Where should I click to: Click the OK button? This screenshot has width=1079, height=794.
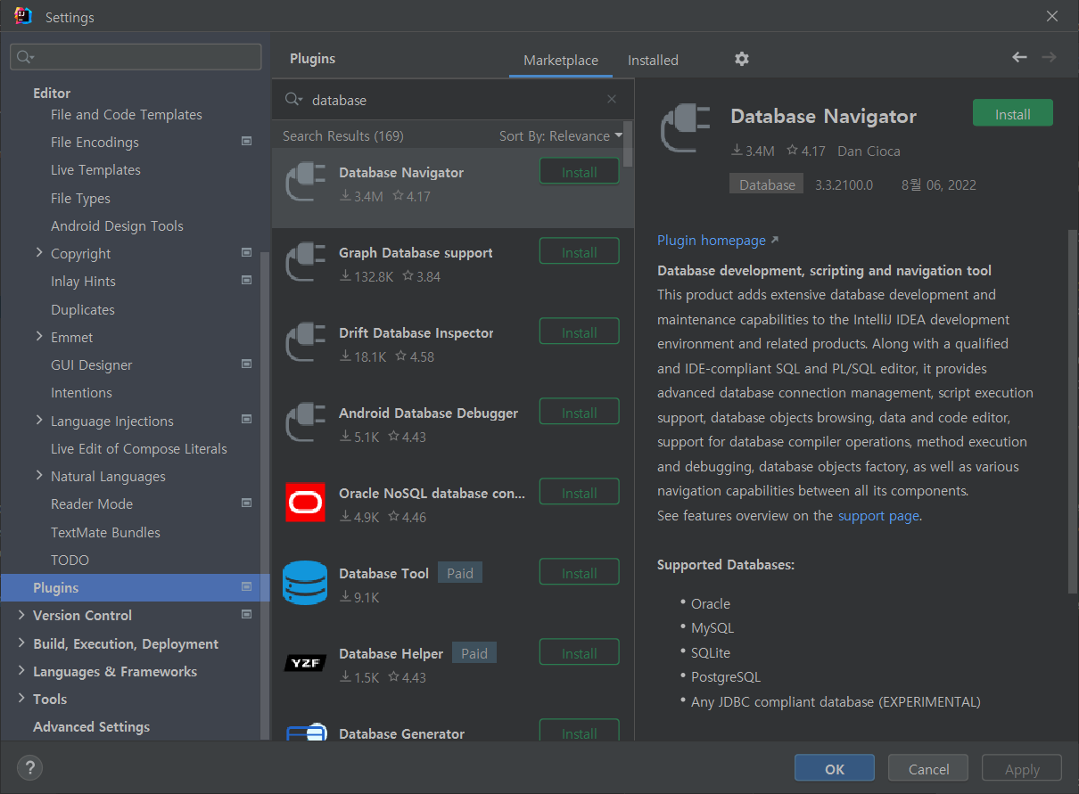(x=835, y=769)
